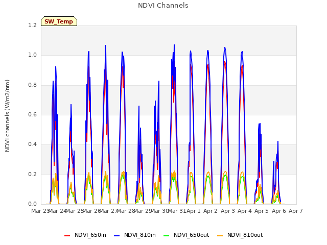Click the Apr 7 x-axis date label
327x245 pixels.
pos(295,211)
